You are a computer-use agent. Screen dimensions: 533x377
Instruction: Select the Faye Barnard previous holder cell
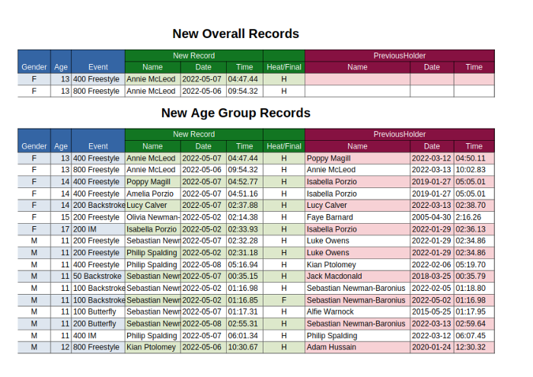click(x=357, y=217)
